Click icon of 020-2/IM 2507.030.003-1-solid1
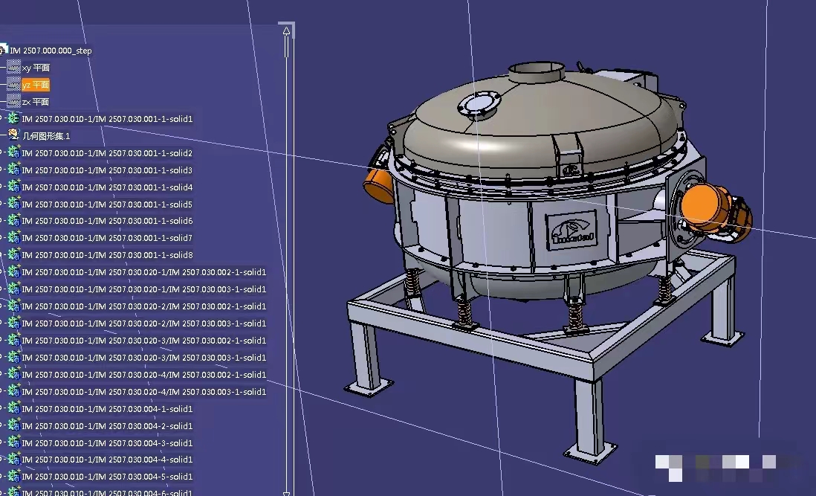Image resolution: width=816 pixels, height=496 pixels. tap(13, 323)
